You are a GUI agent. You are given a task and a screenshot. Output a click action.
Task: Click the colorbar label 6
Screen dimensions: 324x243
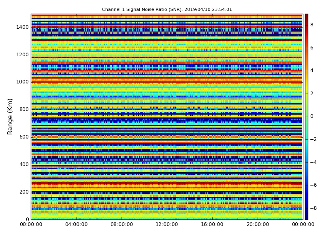[312, 48]
